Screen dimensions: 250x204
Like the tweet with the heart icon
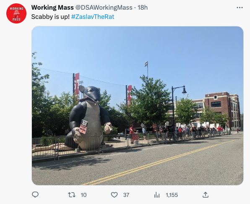tap(114, 195)
